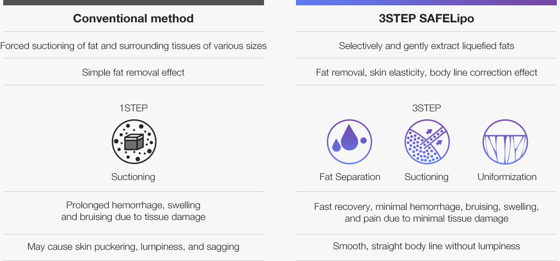Select 'Forced suctioning of fat' row
The width and height of the screenshot is (560, 261).
pyautogui.click(x=133, y=46)
